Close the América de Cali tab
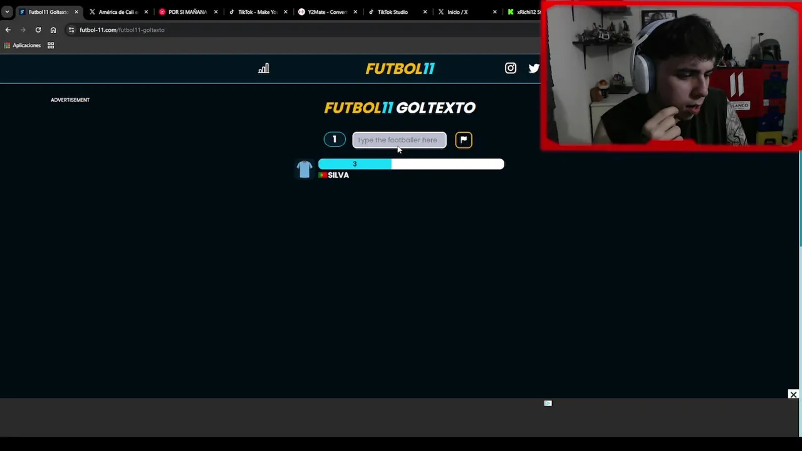Viewport: 802px width, 451px height. [x=146, y=12]
